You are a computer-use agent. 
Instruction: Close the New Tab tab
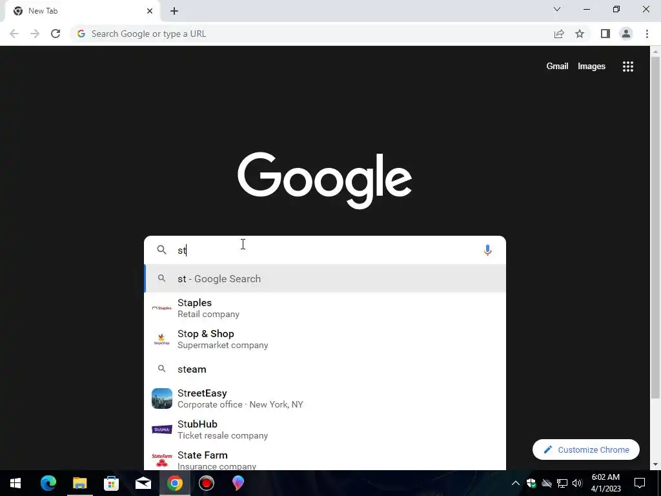[x=150, y=11]
